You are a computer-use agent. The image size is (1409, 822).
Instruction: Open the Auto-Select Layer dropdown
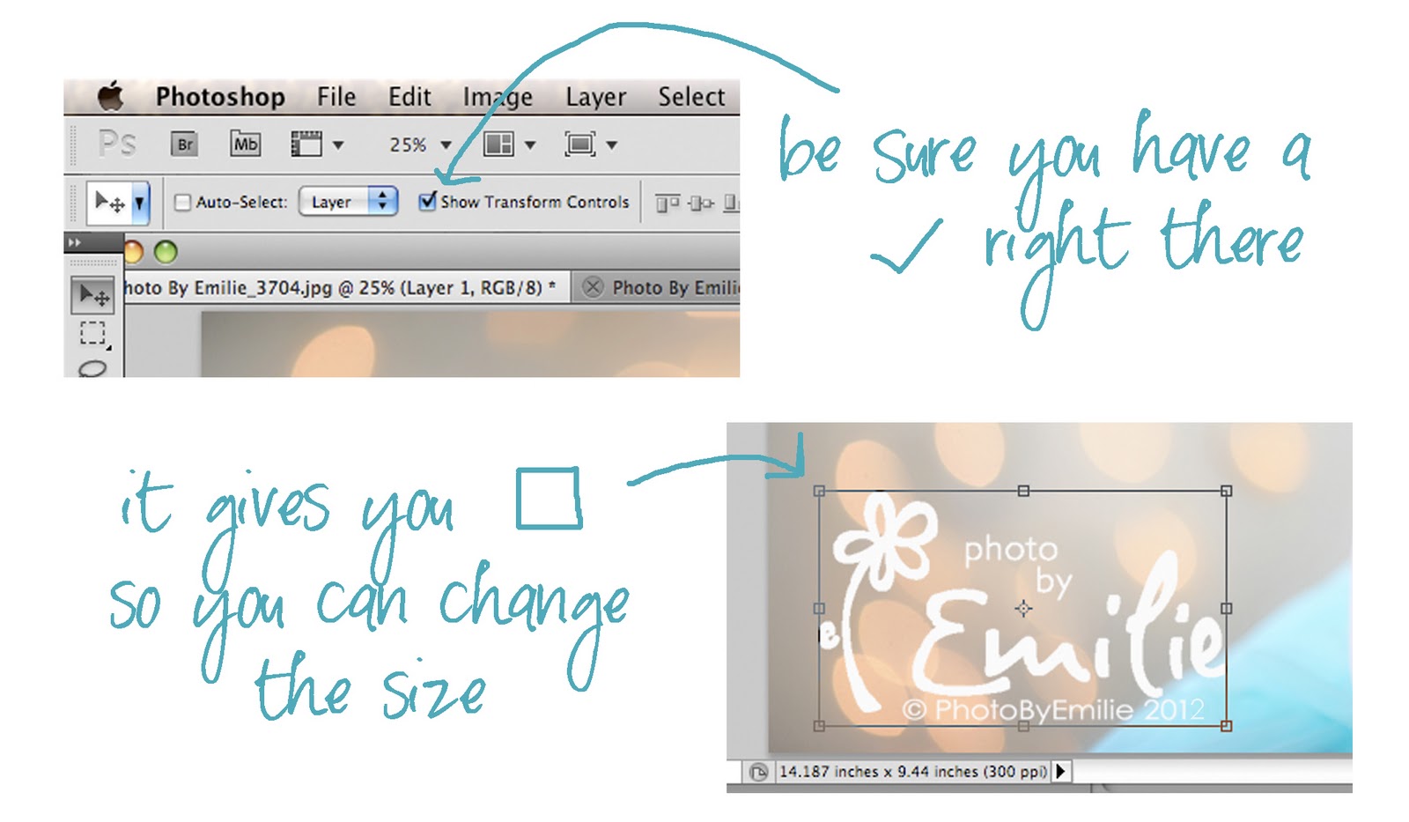[349, 202]
